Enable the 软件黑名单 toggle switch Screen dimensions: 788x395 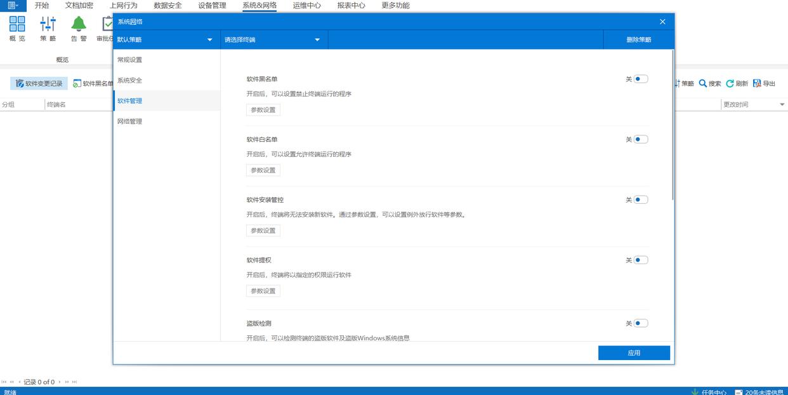(x=640, y=79)
